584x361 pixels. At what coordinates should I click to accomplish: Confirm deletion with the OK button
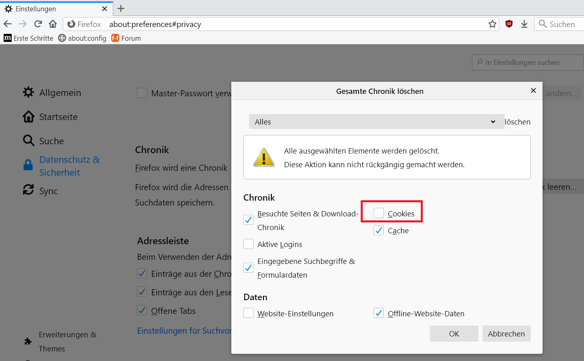454,334
